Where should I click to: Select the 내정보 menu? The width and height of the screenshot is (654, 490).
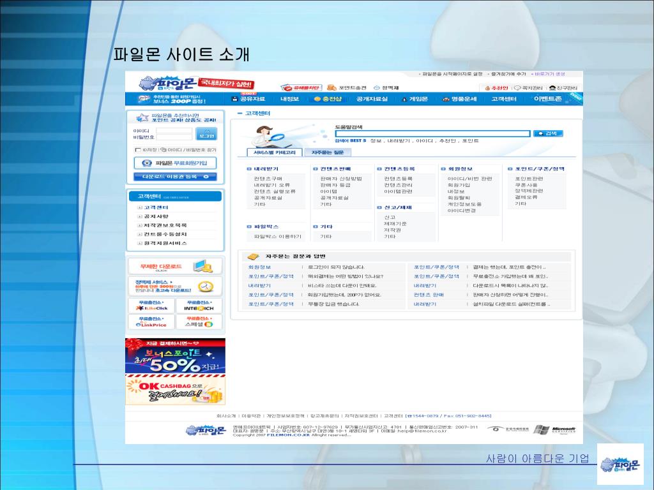(289, 99)
